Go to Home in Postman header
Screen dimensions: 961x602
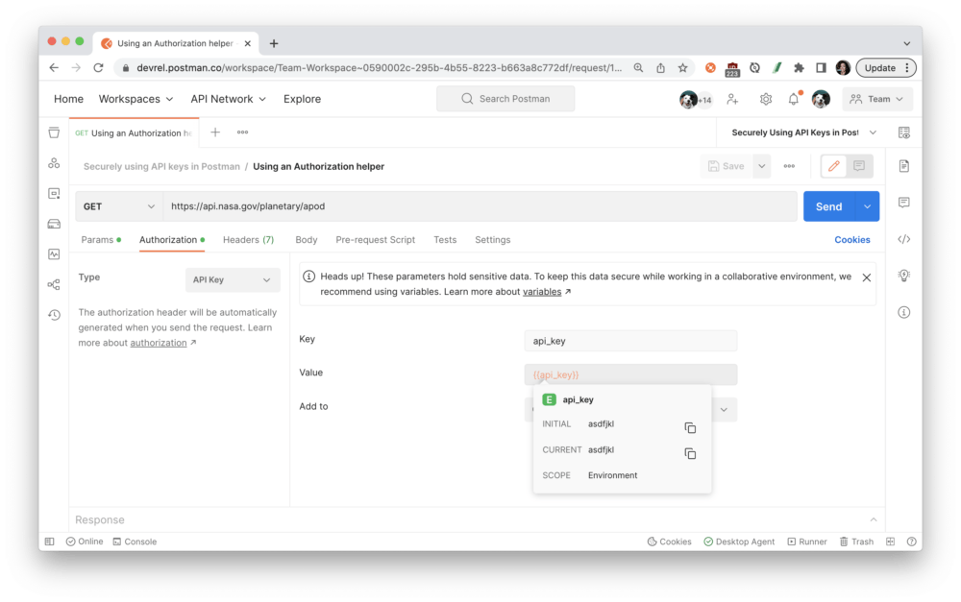tap(68, 99)
